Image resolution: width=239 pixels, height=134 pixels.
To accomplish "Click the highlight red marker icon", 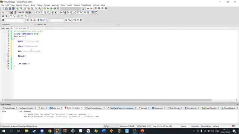I will point(34,20).
